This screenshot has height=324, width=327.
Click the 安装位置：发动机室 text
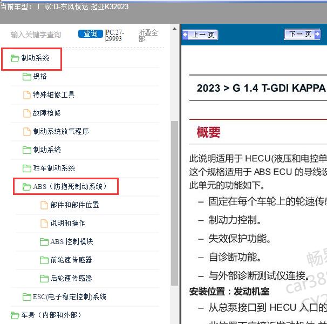pos(229,292)
